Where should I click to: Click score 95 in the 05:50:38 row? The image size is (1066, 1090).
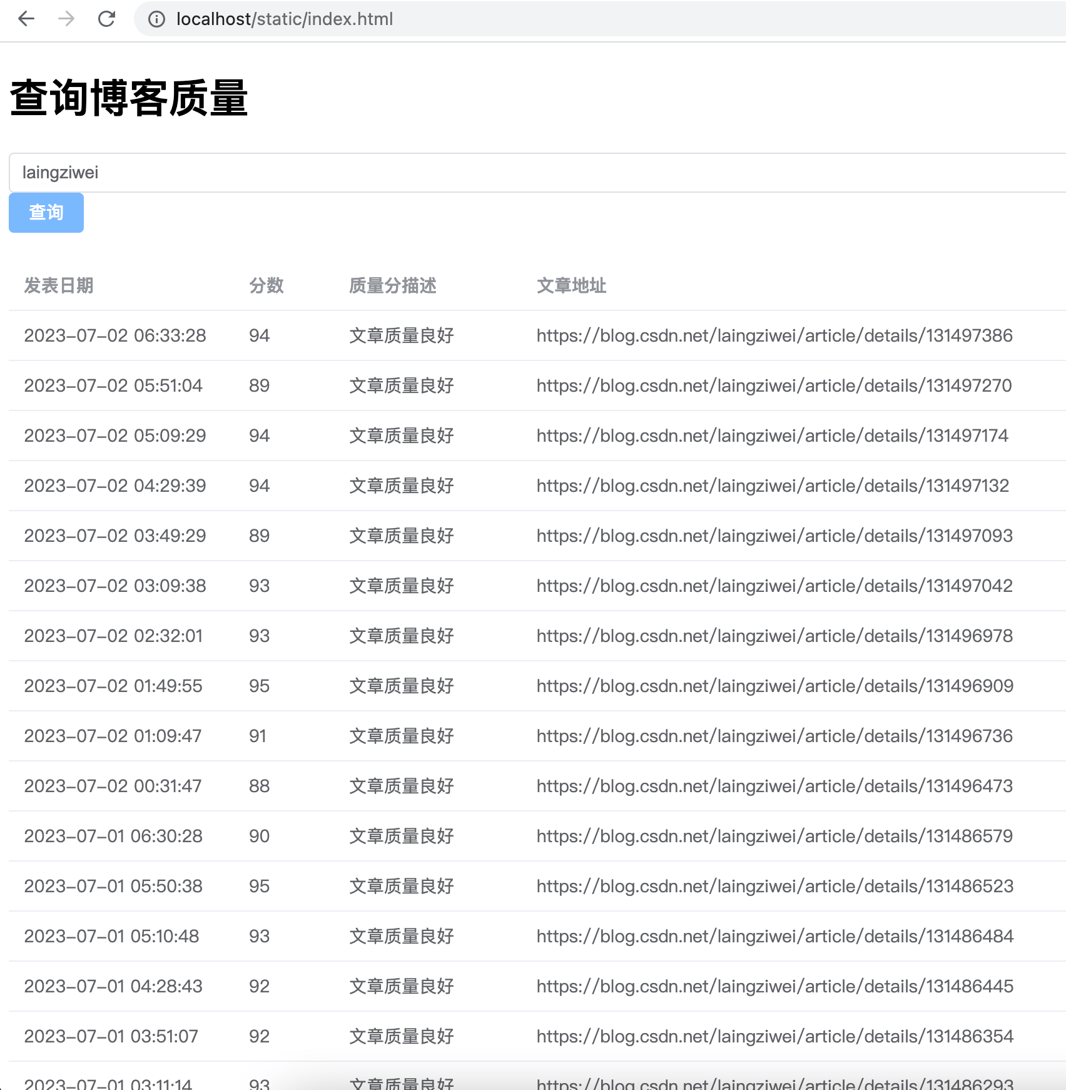click(259, 887)
